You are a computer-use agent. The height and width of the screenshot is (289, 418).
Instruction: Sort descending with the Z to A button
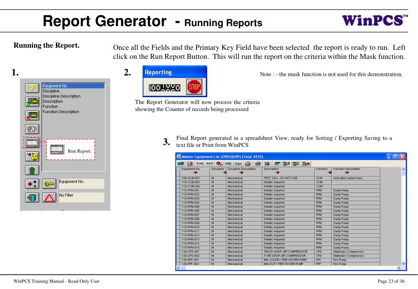(x=200, y=164)
